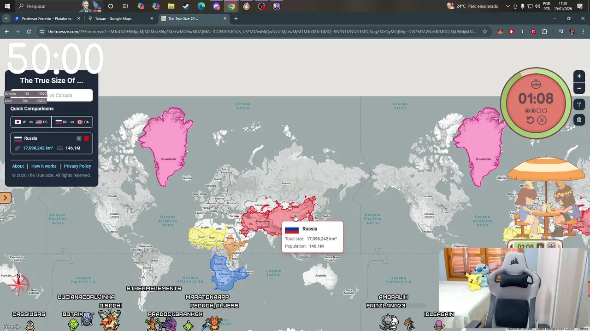
Task: Reload the current page
Action: click(29, 32)
